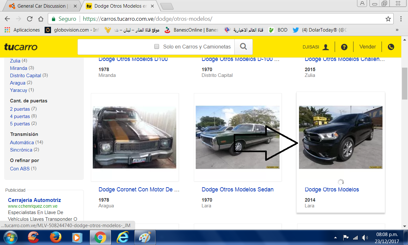Filter by Yaracuy location

(x=18, y=90)
